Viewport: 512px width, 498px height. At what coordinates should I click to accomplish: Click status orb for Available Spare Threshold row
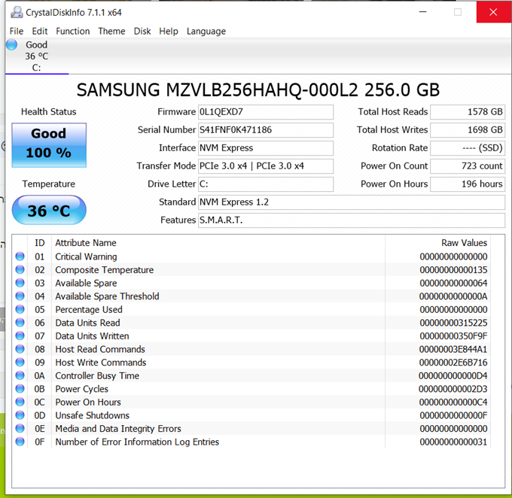pyautogui.click(x=20, y=296)
